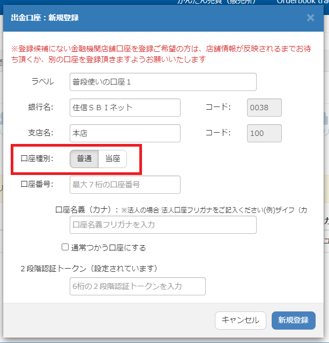Click the 銀行名 input field
This screenshot has height=343, width=329.
click(125, 108)
